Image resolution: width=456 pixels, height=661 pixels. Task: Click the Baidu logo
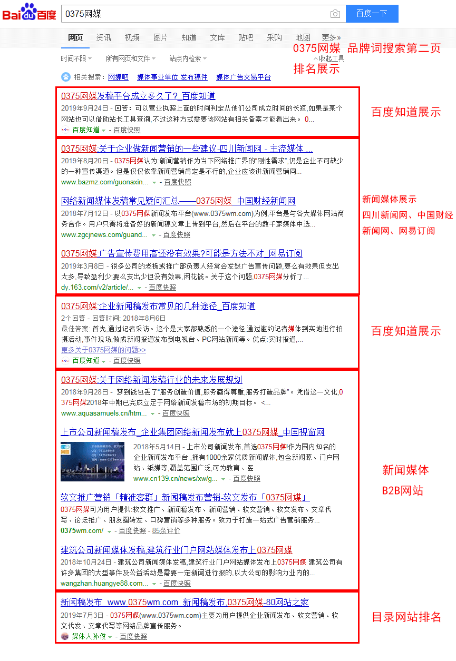[x=28, y=12]
